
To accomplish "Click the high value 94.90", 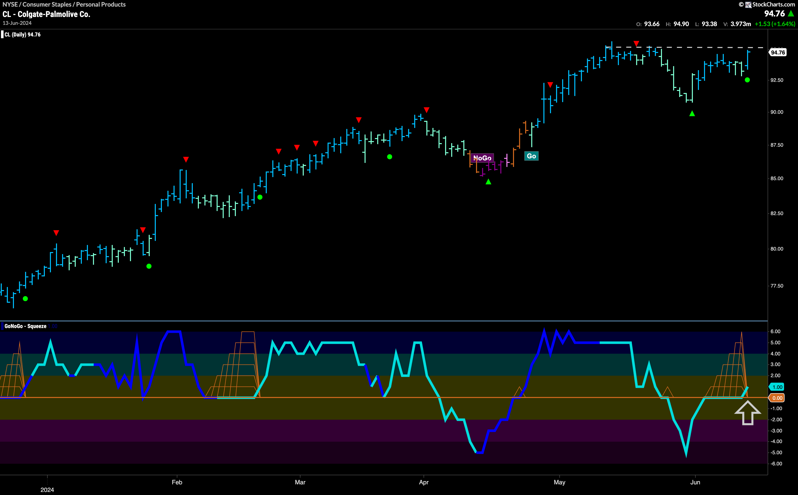I will click(681, 24).
